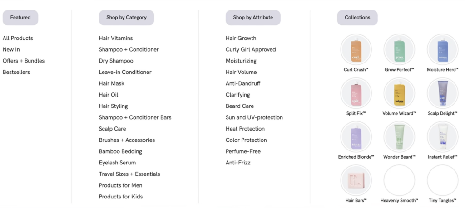Image resolution: width=465 pixels, height=208 pixels.
Task: Choose the yellow Volume Wizard bottle icon
Action: [399, 93]
